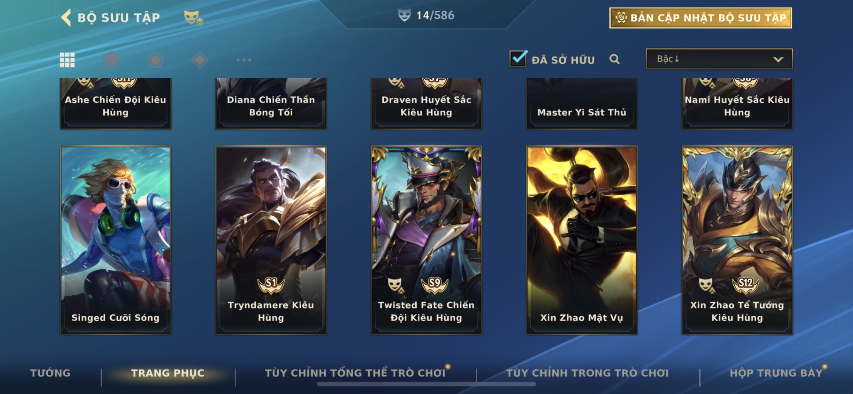Viewport: 853px width, 394px height.
Task: Select the grid all-skins filter icon
Action: pos(67,60)
